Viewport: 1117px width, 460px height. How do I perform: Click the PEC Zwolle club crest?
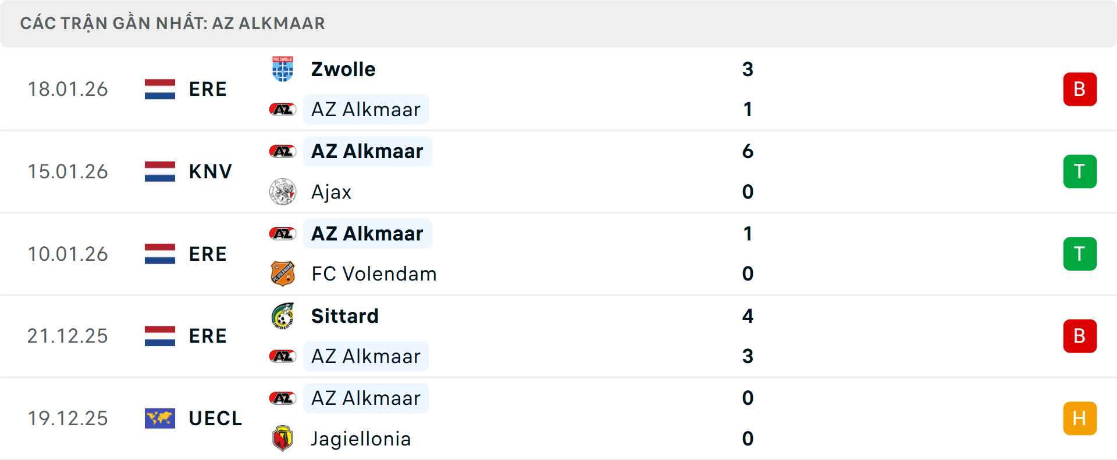point(283,69)
